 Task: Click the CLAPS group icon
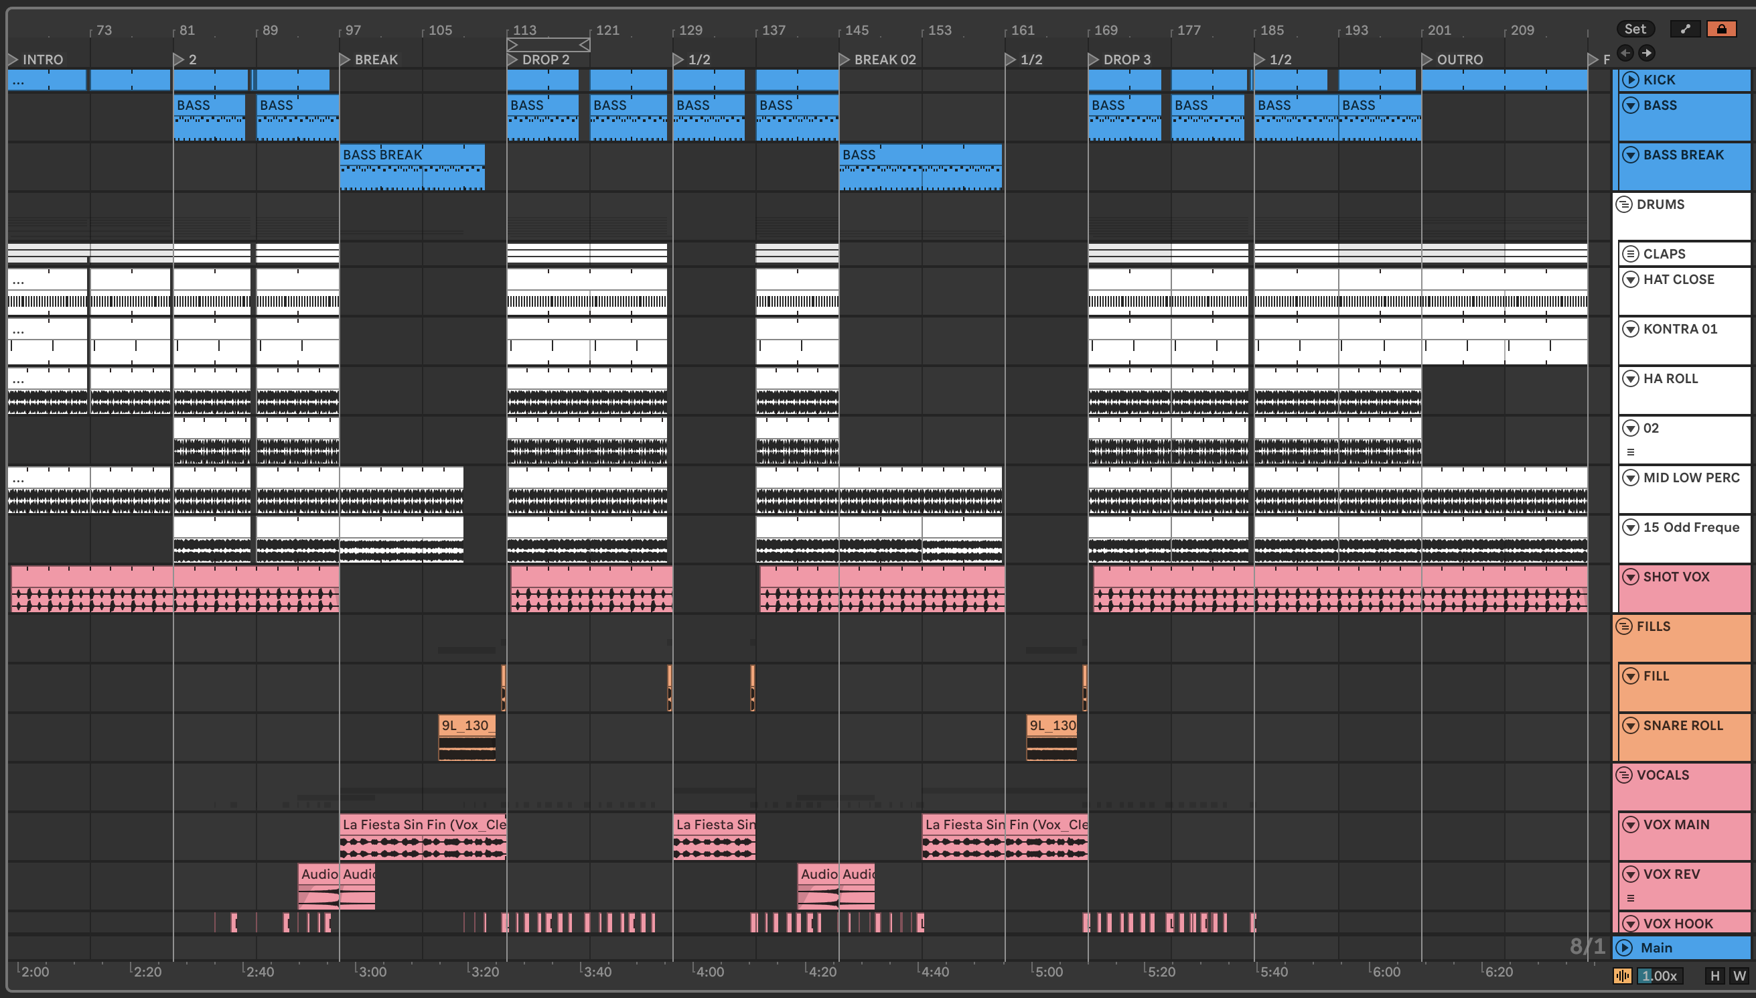tap(1631, 255)
